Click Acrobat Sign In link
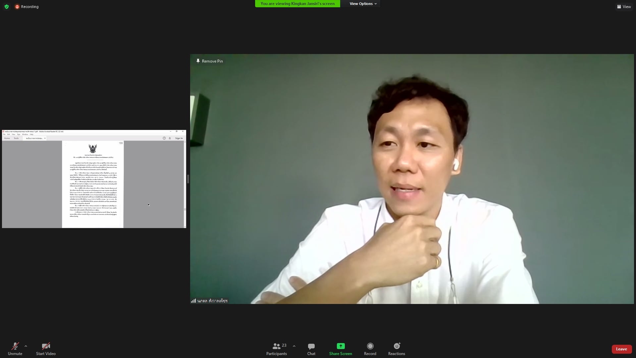Viewport: 636px width, 358px height. pyautogui.click(x=179, y=138)
